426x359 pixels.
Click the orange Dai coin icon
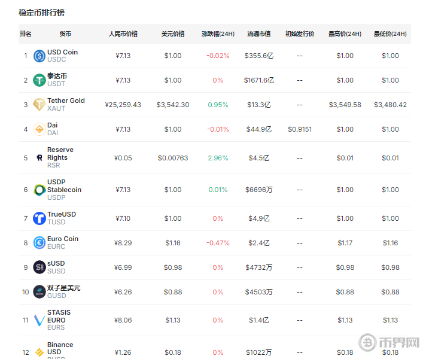[39, 129]
